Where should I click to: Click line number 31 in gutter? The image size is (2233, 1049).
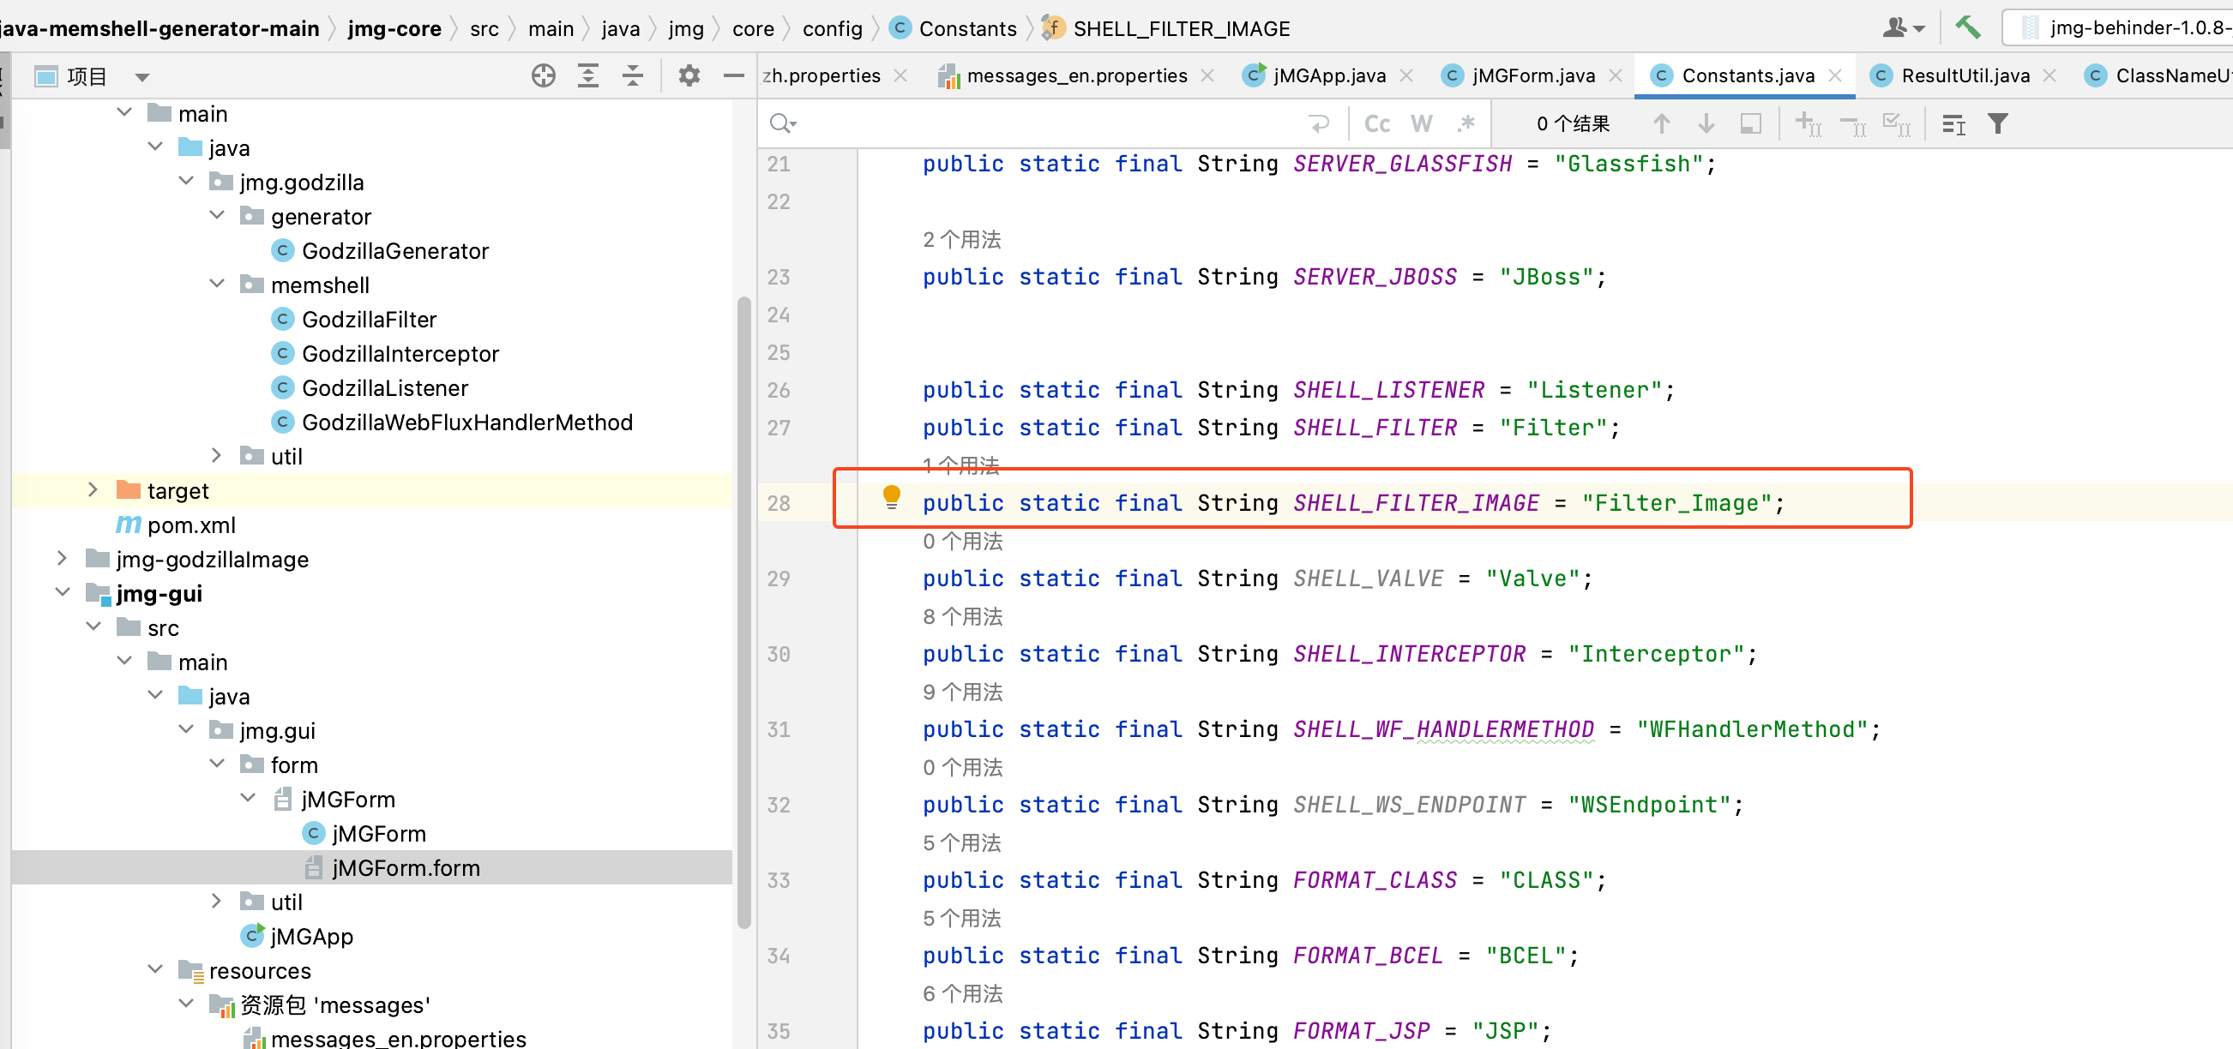tap(779, 729)
